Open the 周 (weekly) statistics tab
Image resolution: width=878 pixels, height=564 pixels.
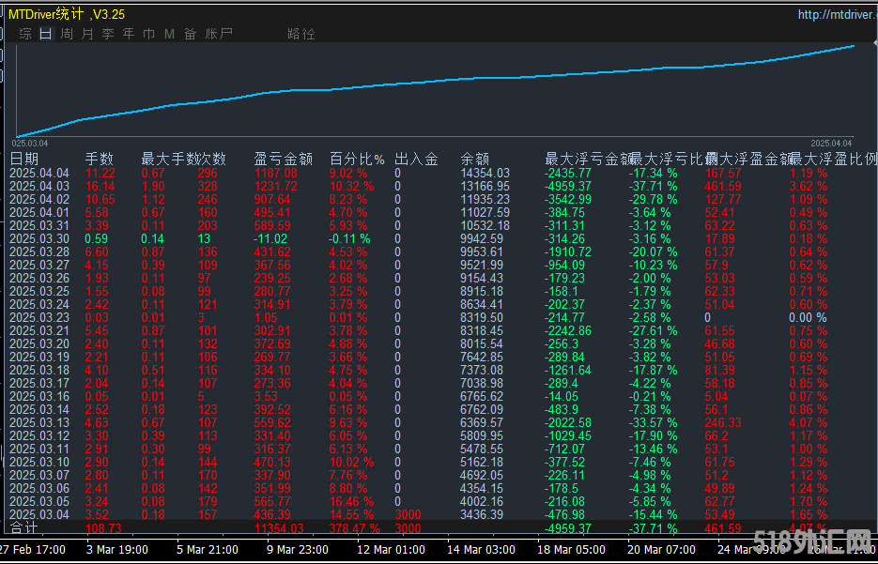coord(67,34)
